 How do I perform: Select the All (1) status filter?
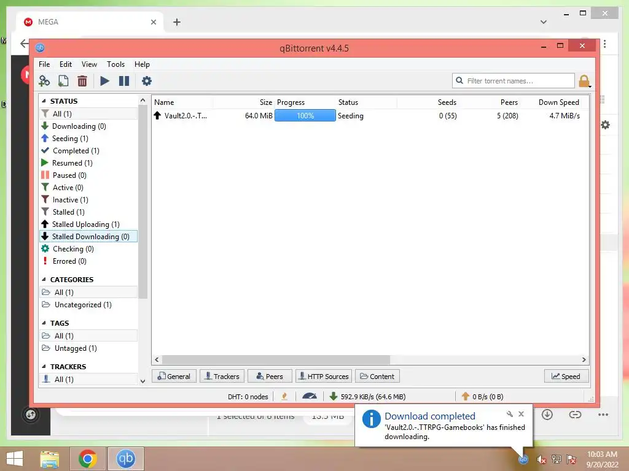coord(88,113)
